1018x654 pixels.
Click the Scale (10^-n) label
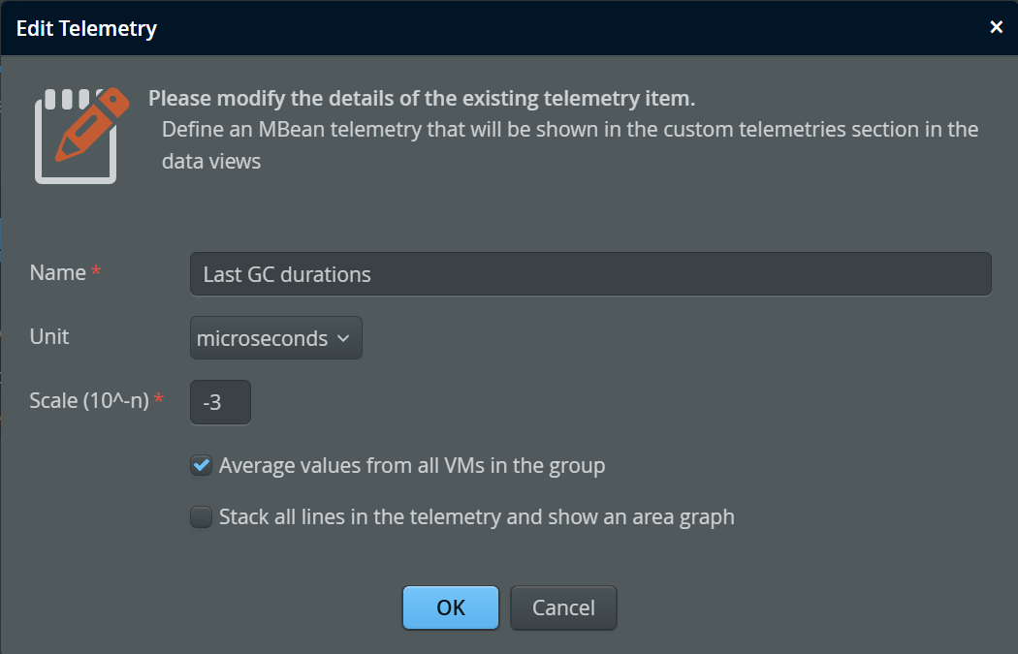[x=89, y=400]
